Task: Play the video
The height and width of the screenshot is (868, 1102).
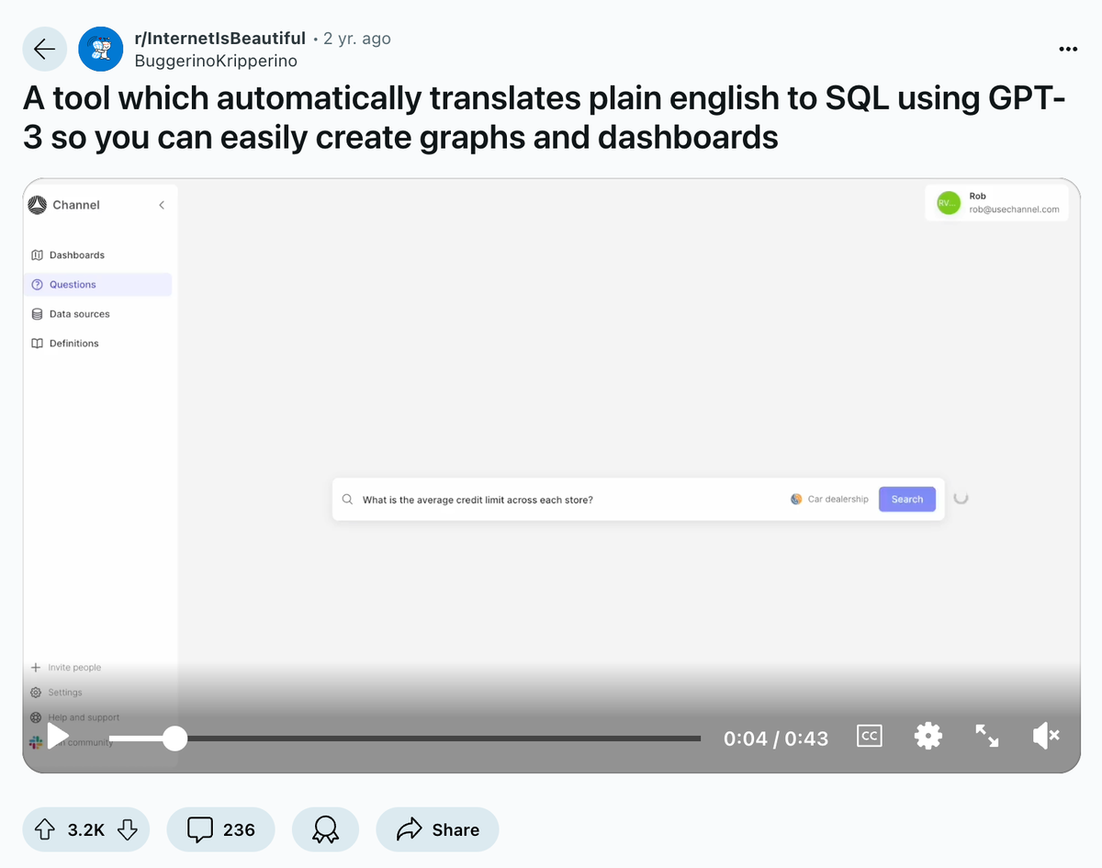Action: (57, 737)
